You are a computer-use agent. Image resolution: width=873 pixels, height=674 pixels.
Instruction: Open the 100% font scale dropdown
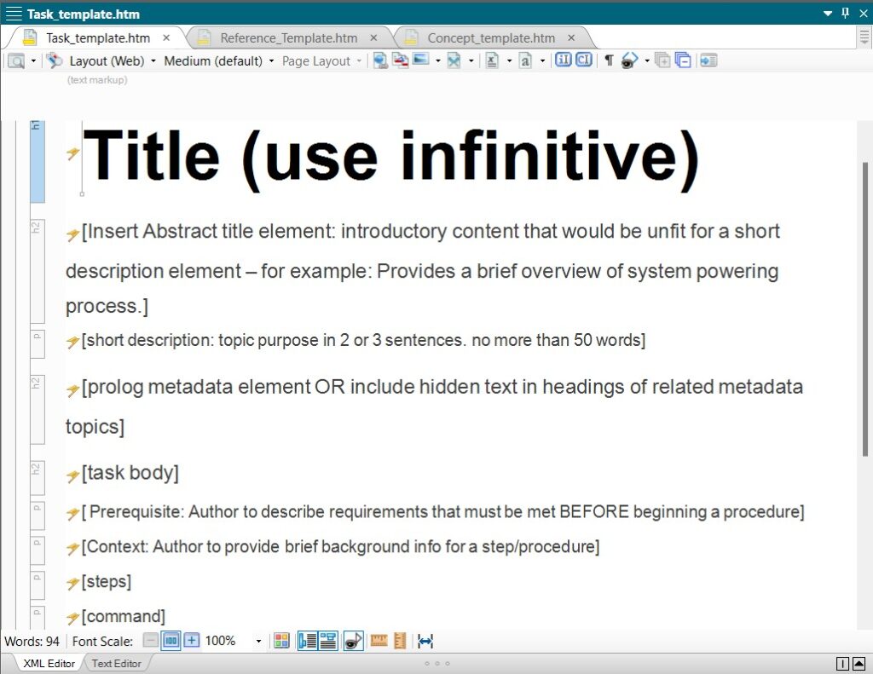[258, 641]
